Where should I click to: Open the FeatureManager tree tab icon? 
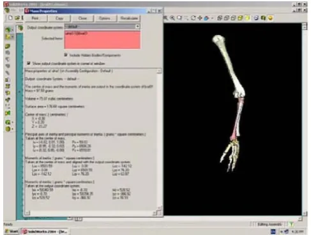coord(20,28)
